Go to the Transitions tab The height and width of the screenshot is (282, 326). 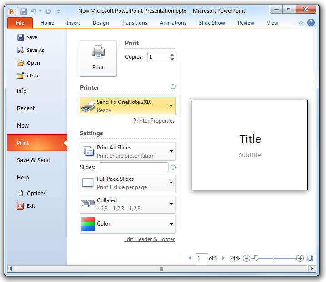tap(134, 23)
